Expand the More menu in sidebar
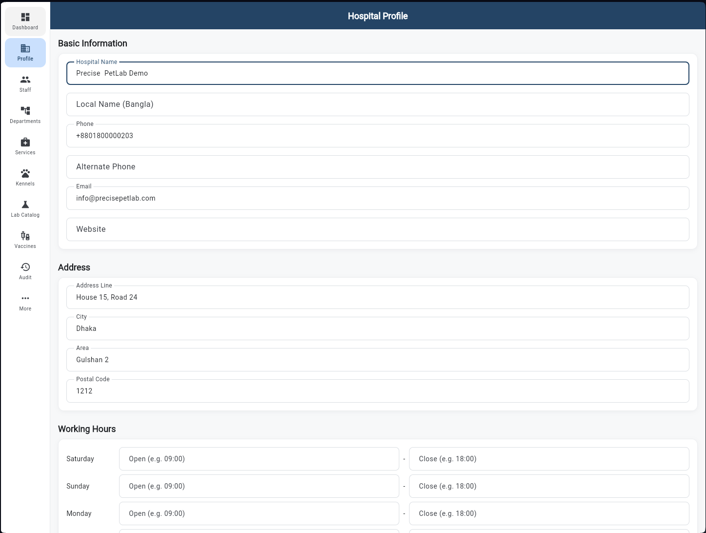 (x=25, y=299)
